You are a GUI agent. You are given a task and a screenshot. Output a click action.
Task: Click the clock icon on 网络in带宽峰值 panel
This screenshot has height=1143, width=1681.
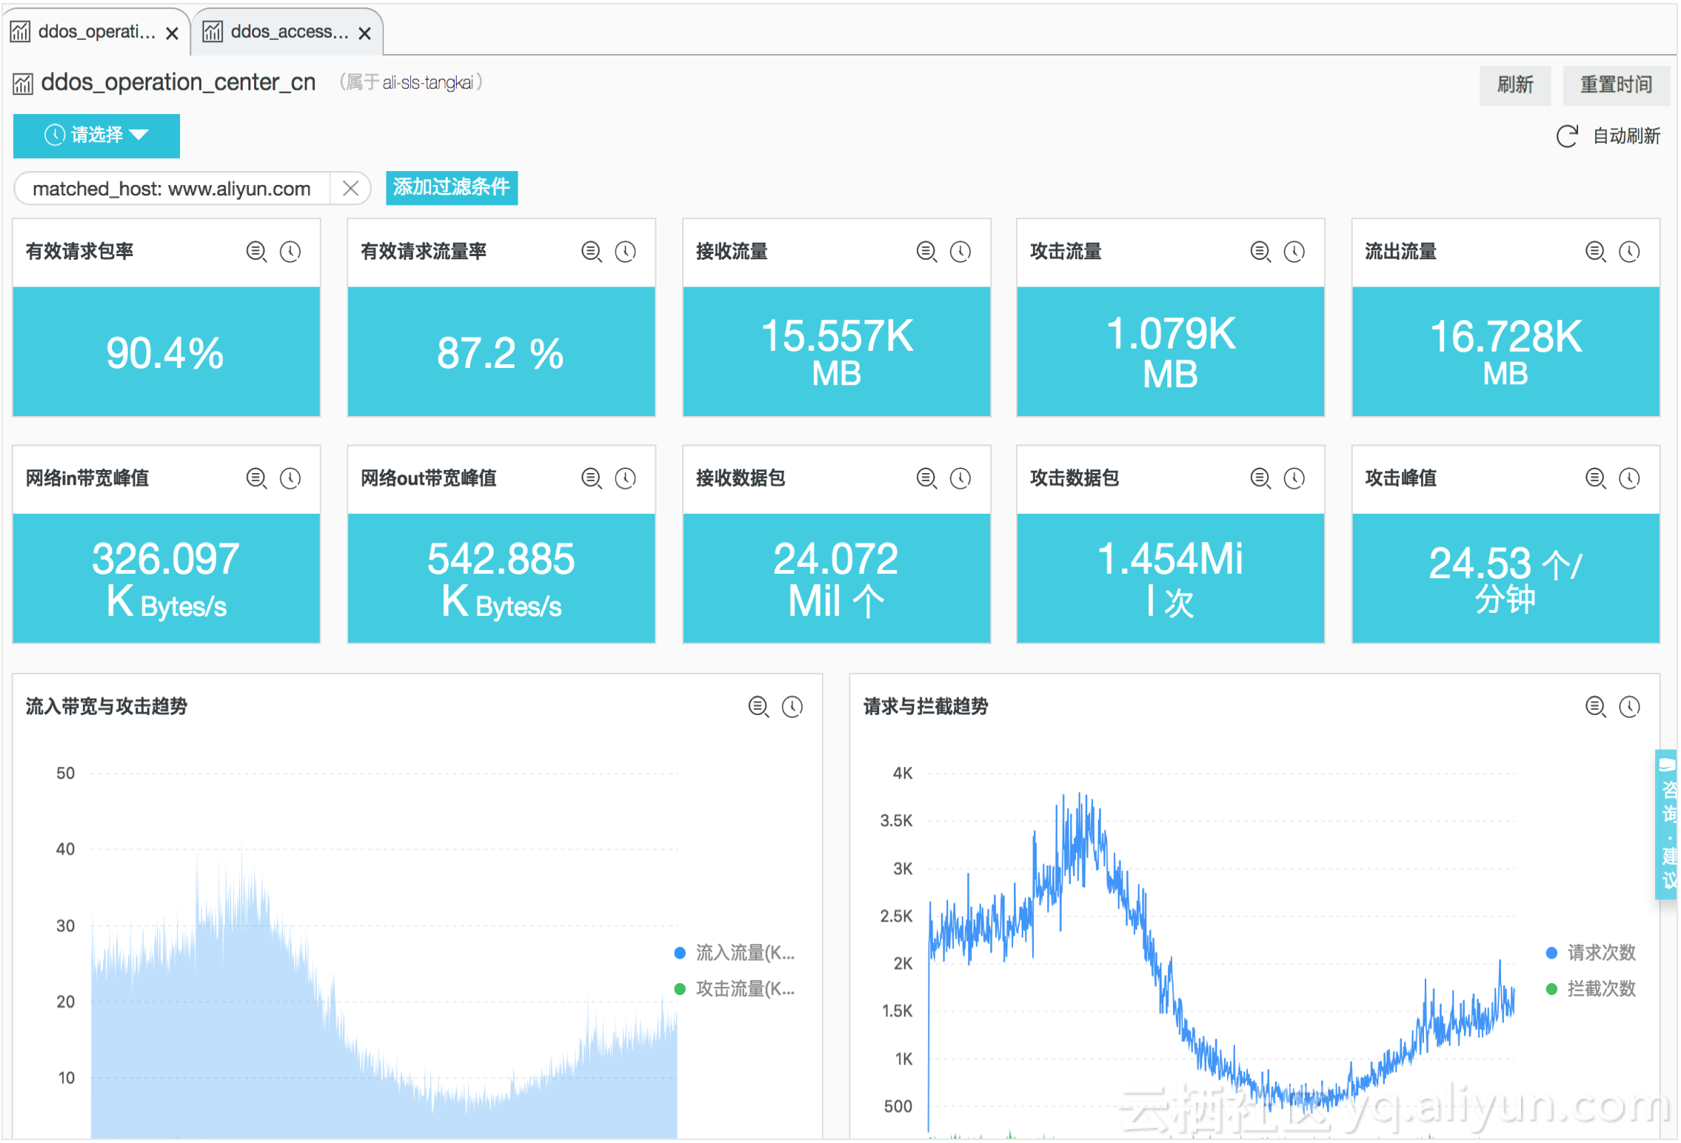(290, 478)
